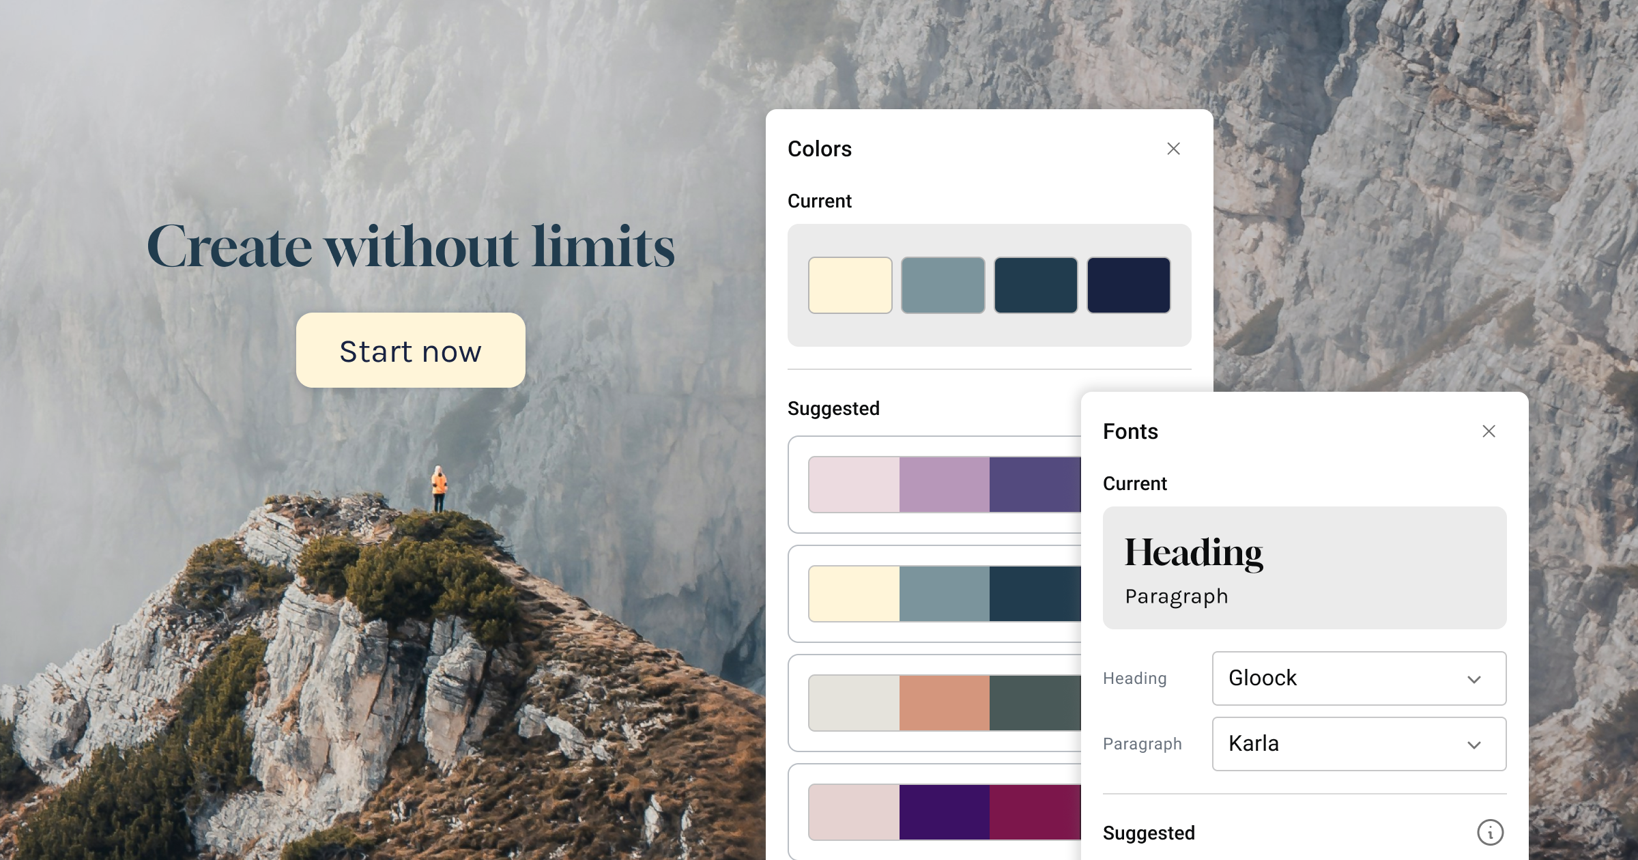Close the Fonts panel
The height and width of the screenshot is (860, 1638).
1489,431
